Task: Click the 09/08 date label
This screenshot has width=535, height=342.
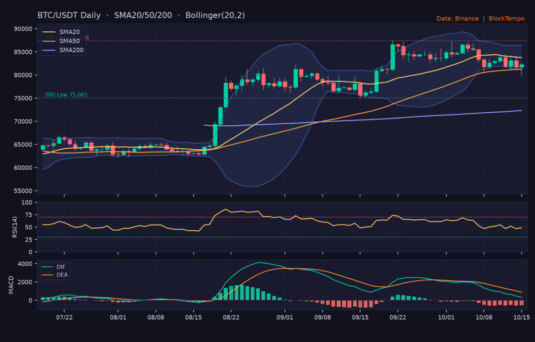Action: click(322, 317)
